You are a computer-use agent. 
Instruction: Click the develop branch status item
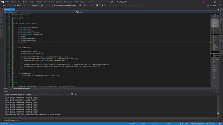(x=211, y=124)
